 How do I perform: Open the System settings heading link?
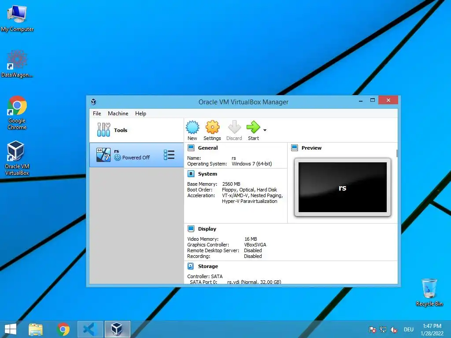207,174
